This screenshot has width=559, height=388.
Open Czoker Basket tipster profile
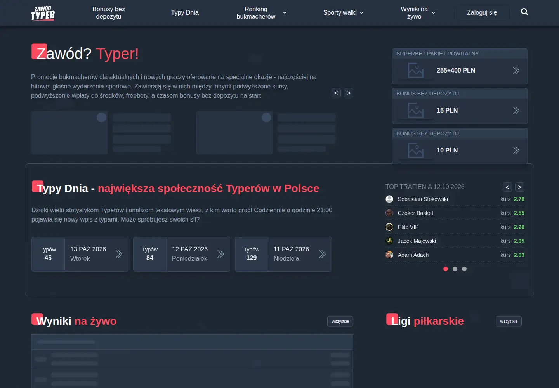click(415, 213)
